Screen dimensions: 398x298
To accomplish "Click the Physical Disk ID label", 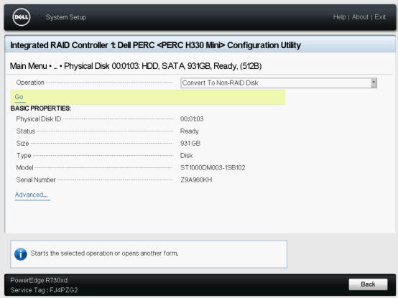I will point(39,119).
